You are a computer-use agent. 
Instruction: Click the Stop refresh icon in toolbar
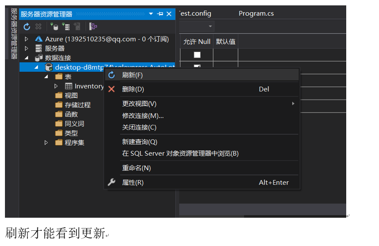pyautogui.click(x=38, y=26)
